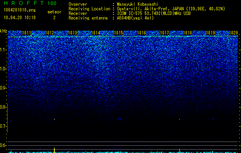Click the Receiving antenna field label
Screen dimensions: 241x153
[x=88, y=18]
